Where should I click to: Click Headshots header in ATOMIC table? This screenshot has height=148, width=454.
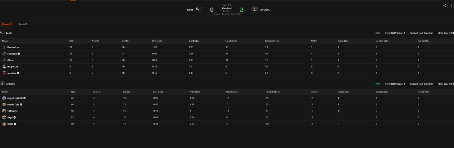pyautogui.click(x=232, y=92)
